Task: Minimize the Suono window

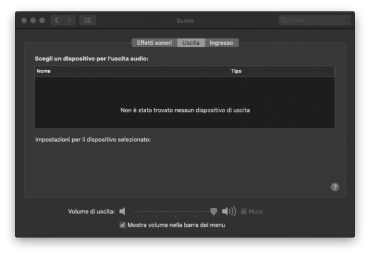Action: click(33, 20)
